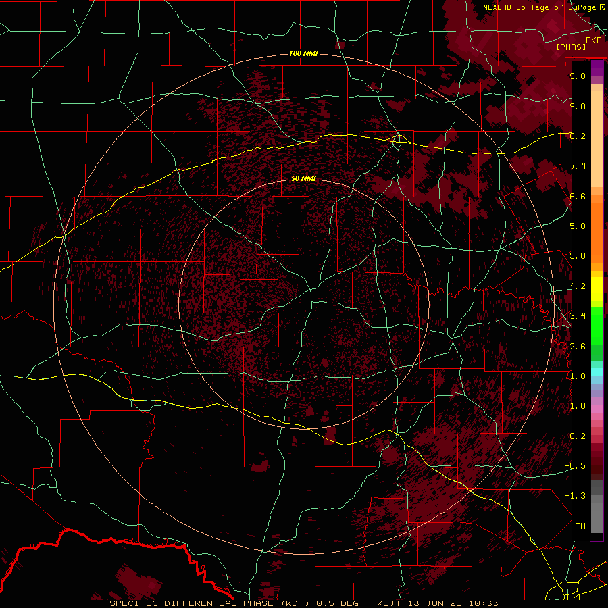Click the 4.2 scale value label
This screenshot has width=608, height=608.
[578, 286]
